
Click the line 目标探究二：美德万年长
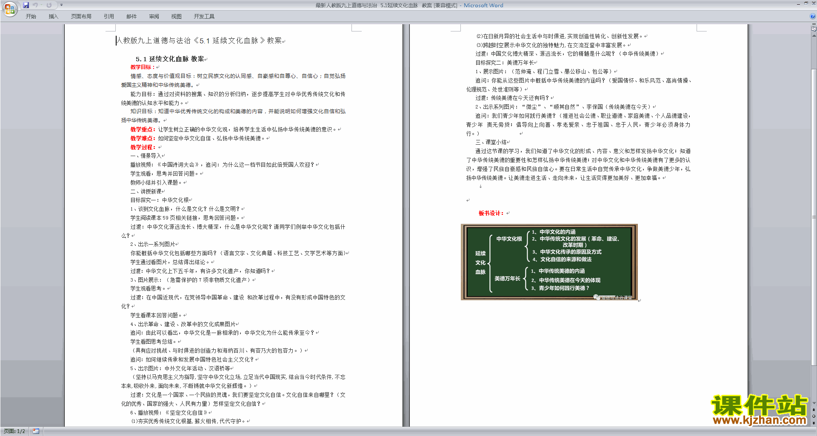505,63
